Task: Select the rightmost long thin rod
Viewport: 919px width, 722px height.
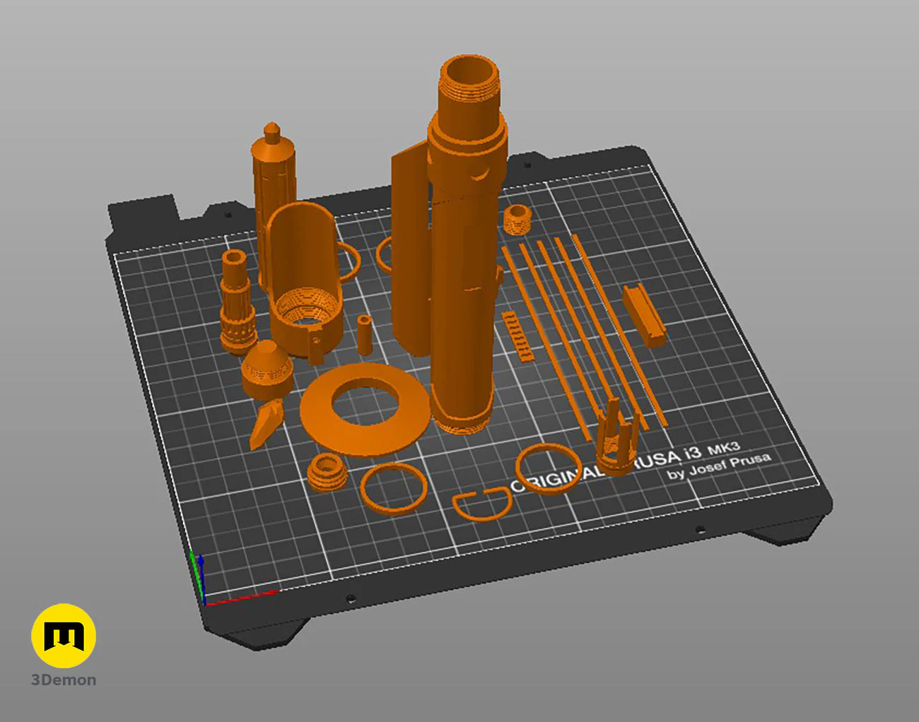Action: (x=618, y=329)
